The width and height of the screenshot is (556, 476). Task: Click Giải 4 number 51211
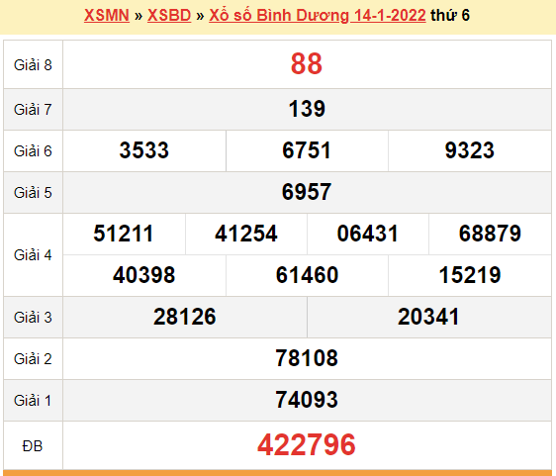tap(124, 234)
